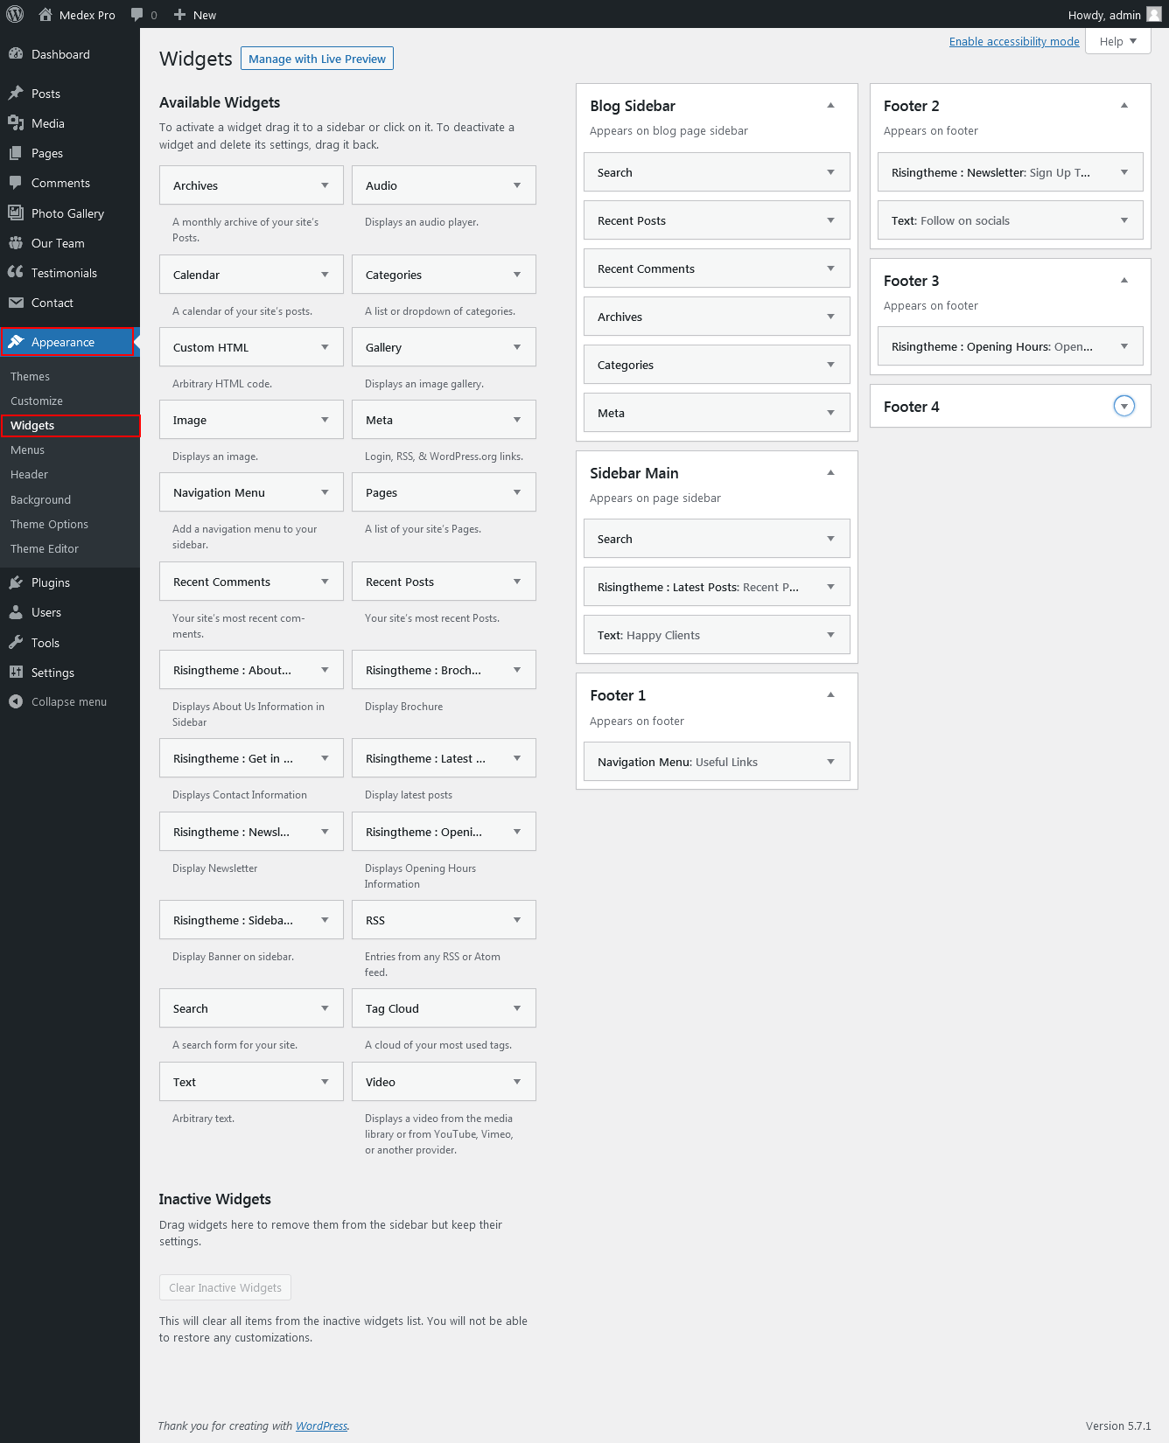Click the admin avatar icon

coord(1153,15)
